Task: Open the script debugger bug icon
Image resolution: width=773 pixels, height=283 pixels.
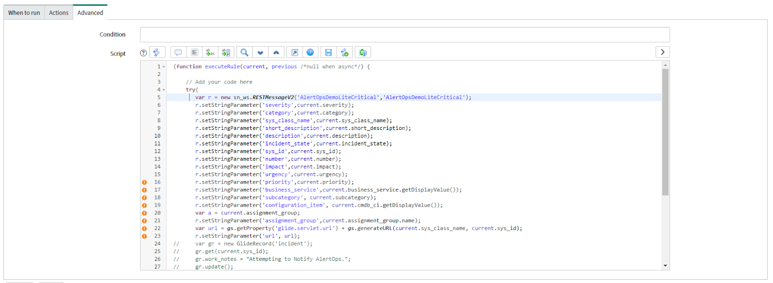Action: [x=363, y=52]
